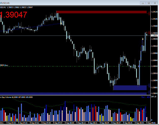Click the '39074 buy' order label

[x=4, y=65]
